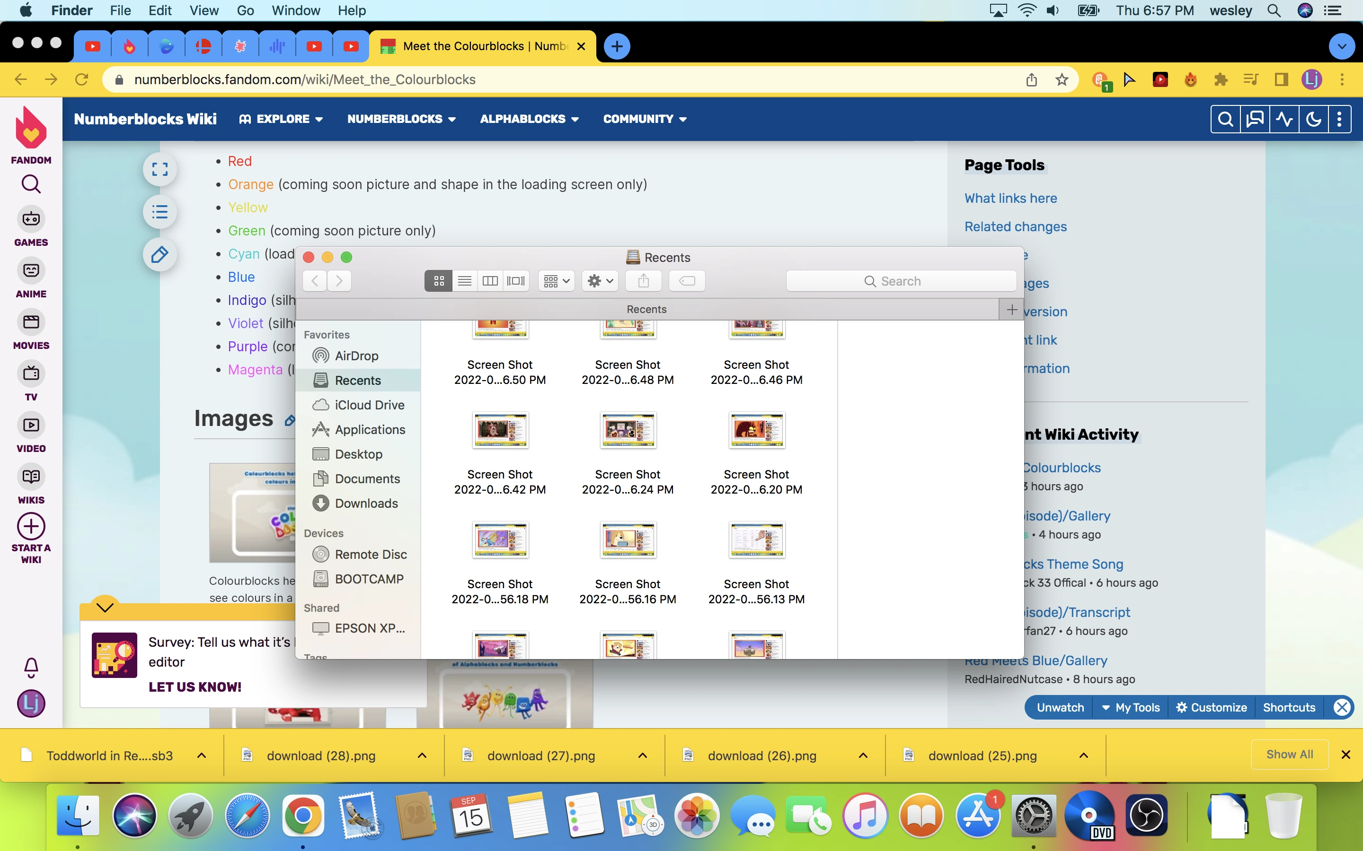Click the What links here link
The image size is (1363, 851).
[x=1010, y=198]
